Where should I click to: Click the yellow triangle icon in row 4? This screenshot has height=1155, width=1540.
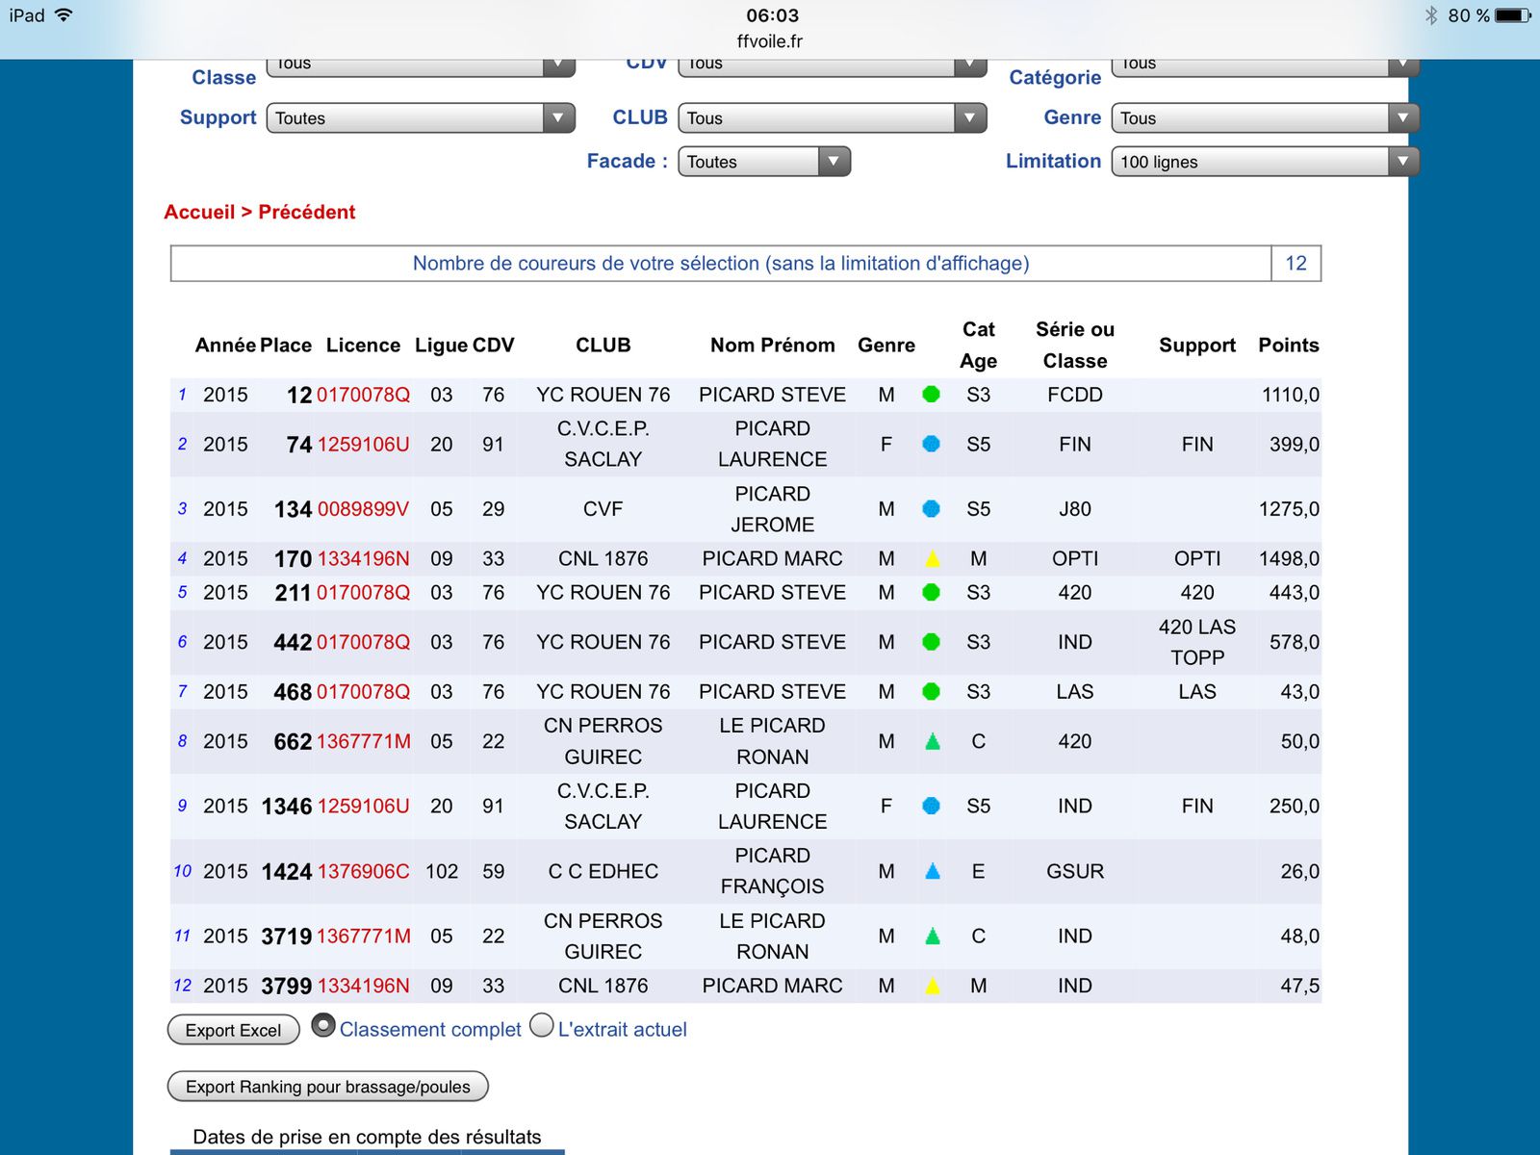point(932,558)
